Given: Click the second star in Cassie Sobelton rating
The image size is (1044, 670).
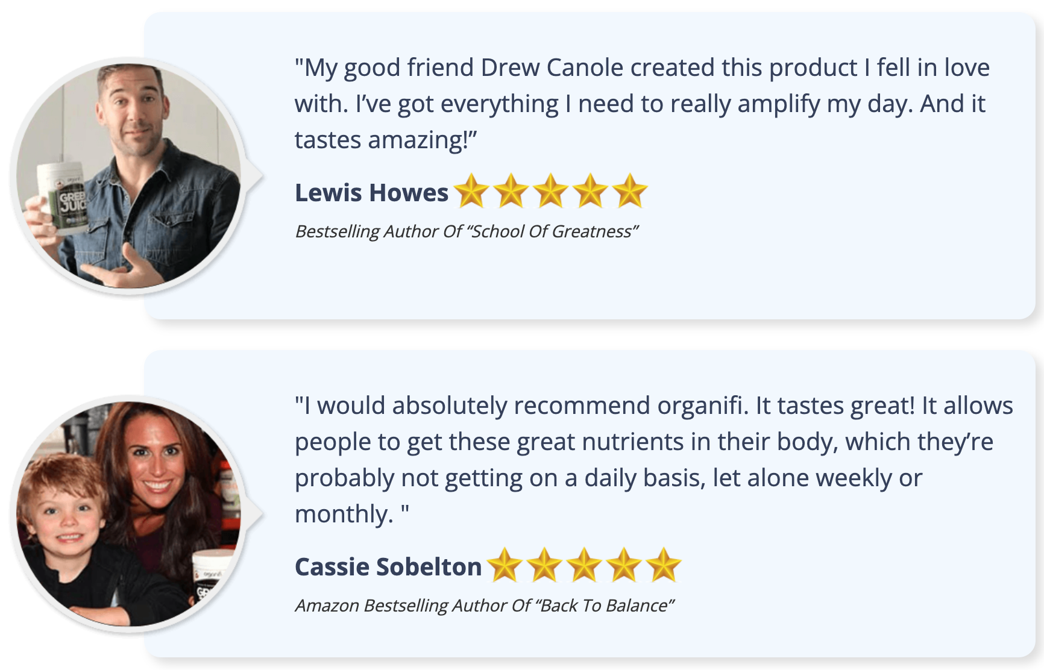Looking at the screenshot, I should (x=544, y=565).
